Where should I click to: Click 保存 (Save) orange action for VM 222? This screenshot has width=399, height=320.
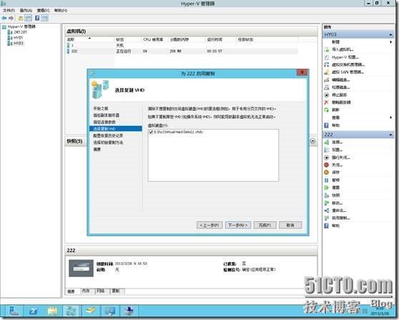[335, 173]
